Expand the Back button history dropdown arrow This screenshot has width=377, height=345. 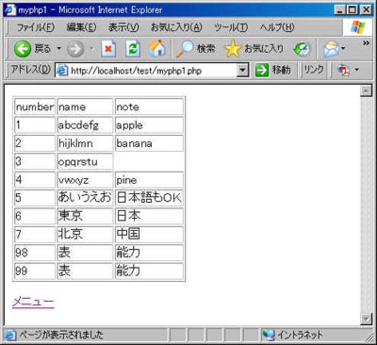59,49
